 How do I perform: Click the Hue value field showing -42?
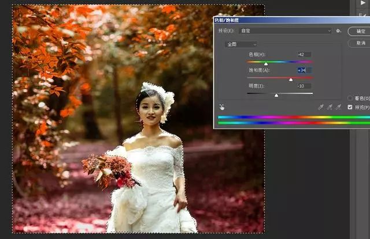point(304,55)
